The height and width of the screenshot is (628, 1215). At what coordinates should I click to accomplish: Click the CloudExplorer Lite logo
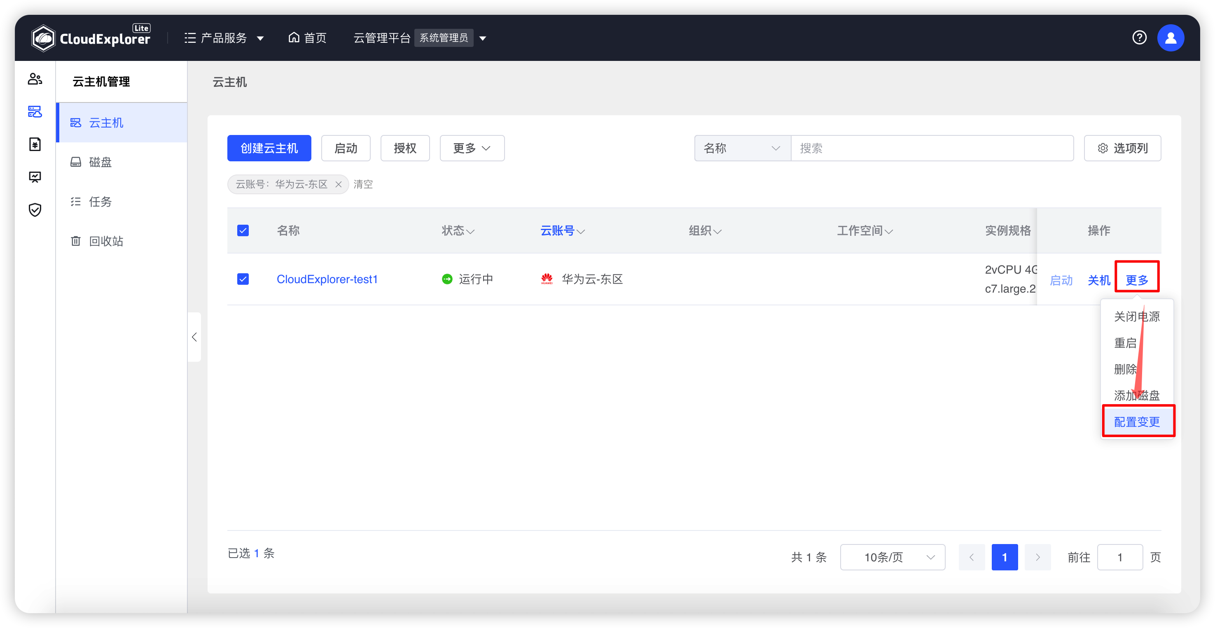pos(91,38)
